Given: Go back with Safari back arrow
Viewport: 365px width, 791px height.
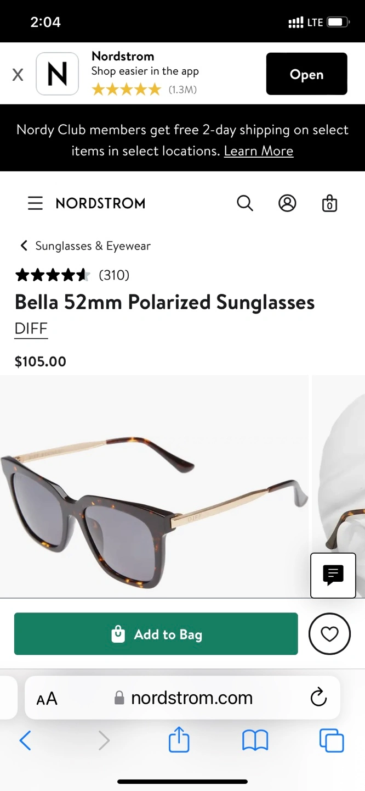Looking at the screenshot, I should point(25,740).
